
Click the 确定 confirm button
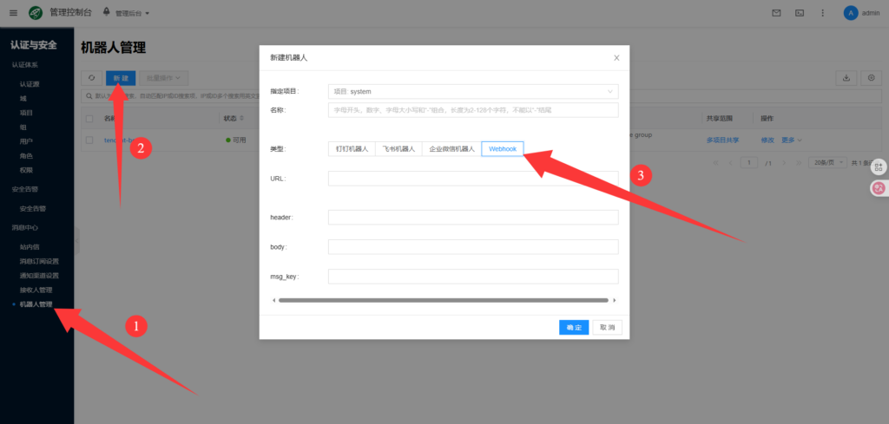[x=574, y=327]
